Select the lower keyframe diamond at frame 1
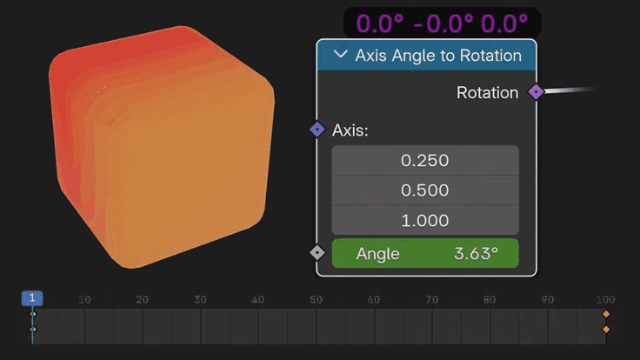The image size is (640, 360). (33, 330)
